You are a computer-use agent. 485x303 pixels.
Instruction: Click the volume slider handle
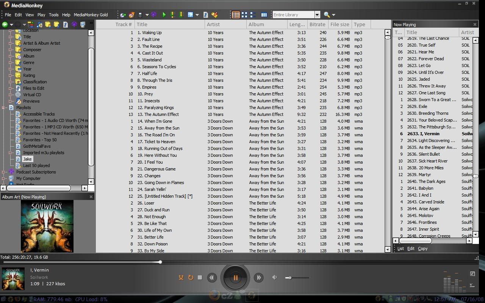pyautogui.click(x=290, y=278)
